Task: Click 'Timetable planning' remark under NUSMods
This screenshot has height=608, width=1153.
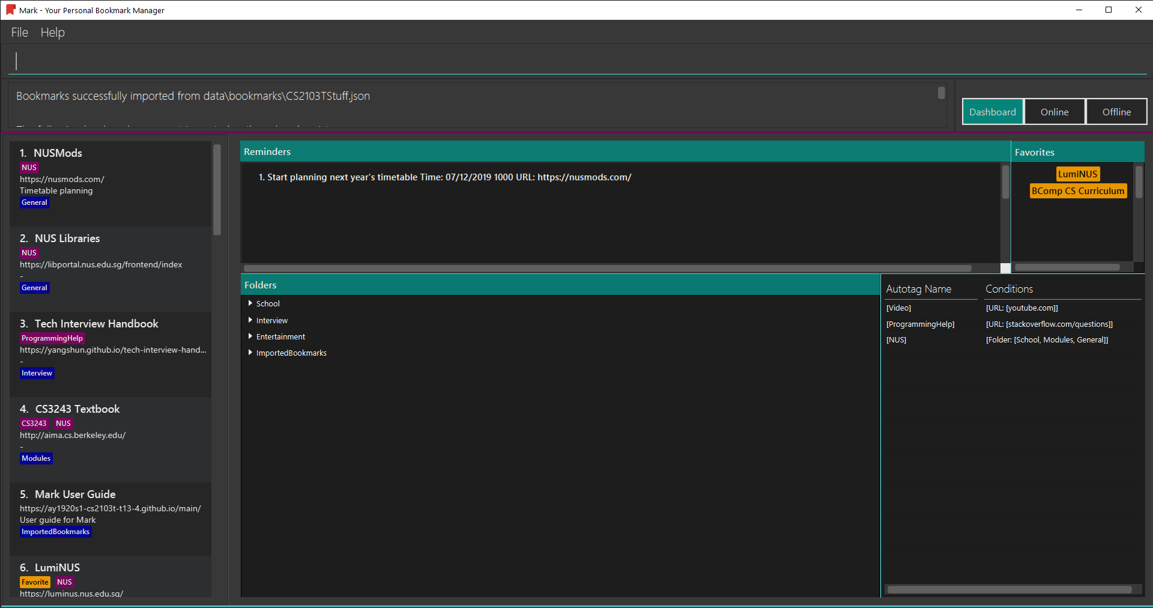Action: point(56,190)
